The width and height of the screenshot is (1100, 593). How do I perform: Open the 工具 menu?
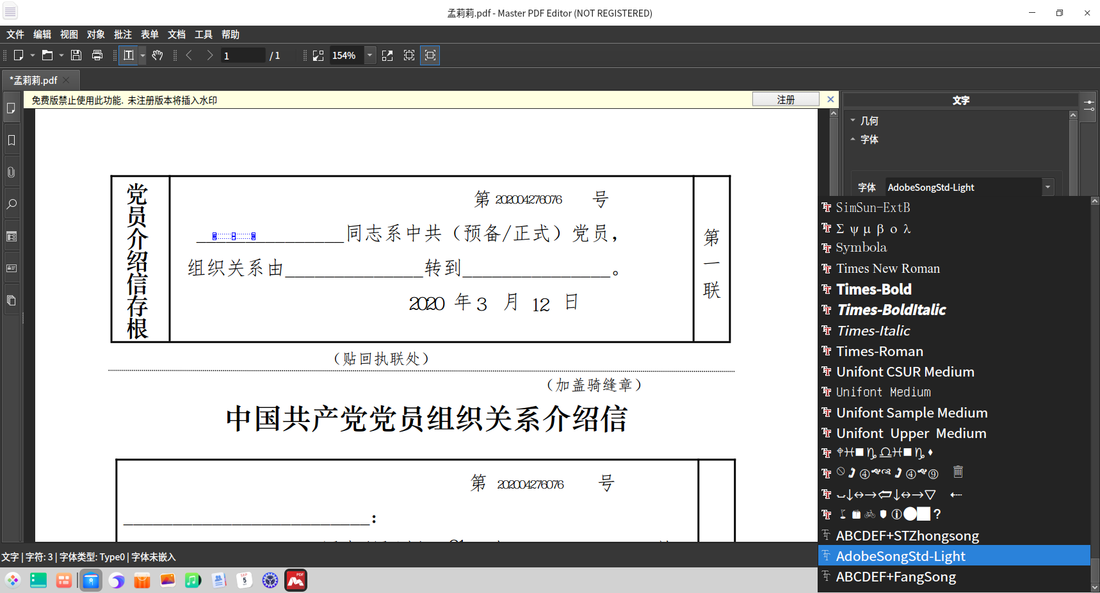click(x=204, y=35)
